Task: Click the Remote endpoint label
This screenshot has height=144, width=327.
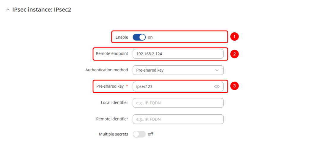Action: point(112,54)
